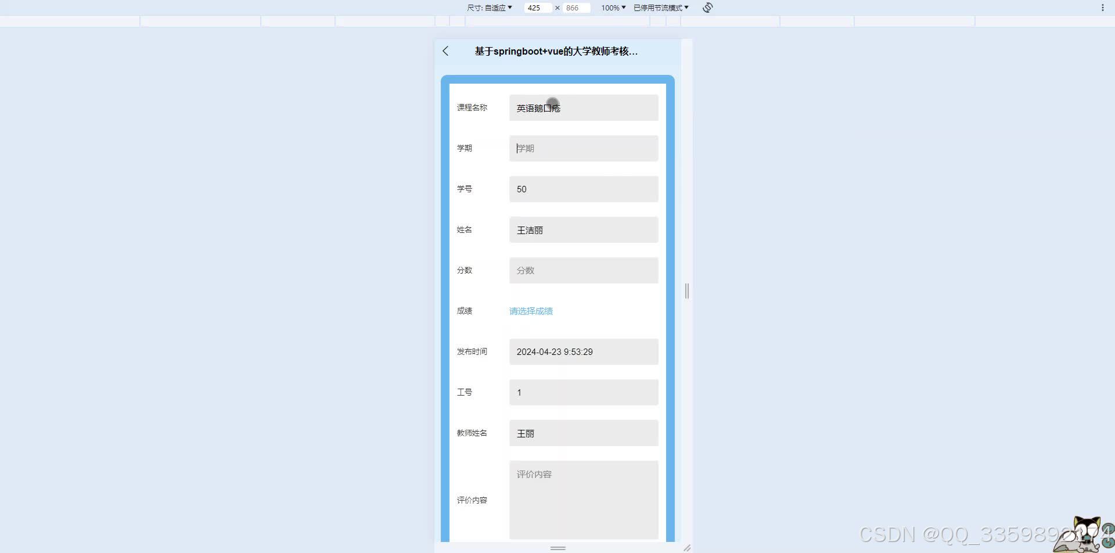Click the 评价内容 text area

[584, 500]
